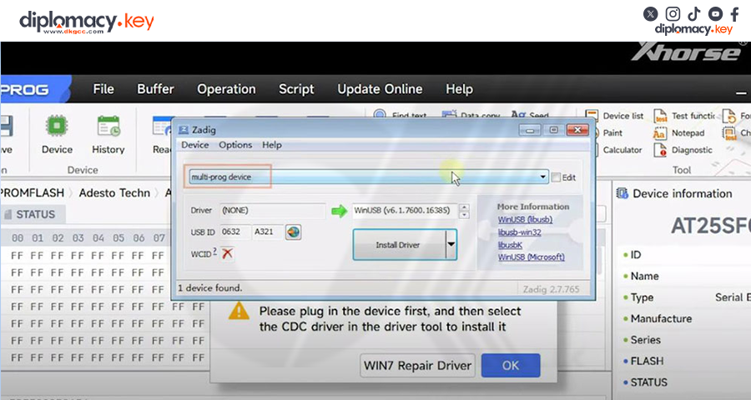Click the WIN7 Repair Driver button
Viewport: 751px width, 400px height.
[x=417, y=366]
